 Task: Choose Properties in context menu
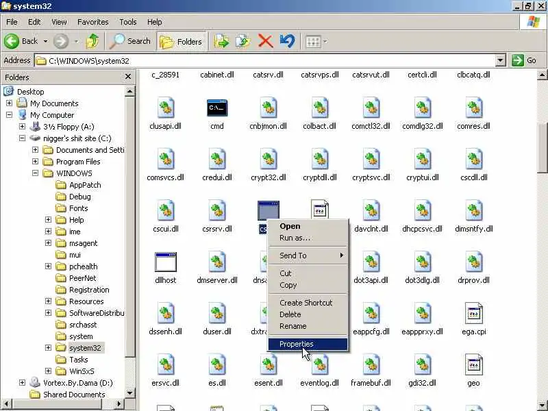pyautogui.click(x=308, y=345)
